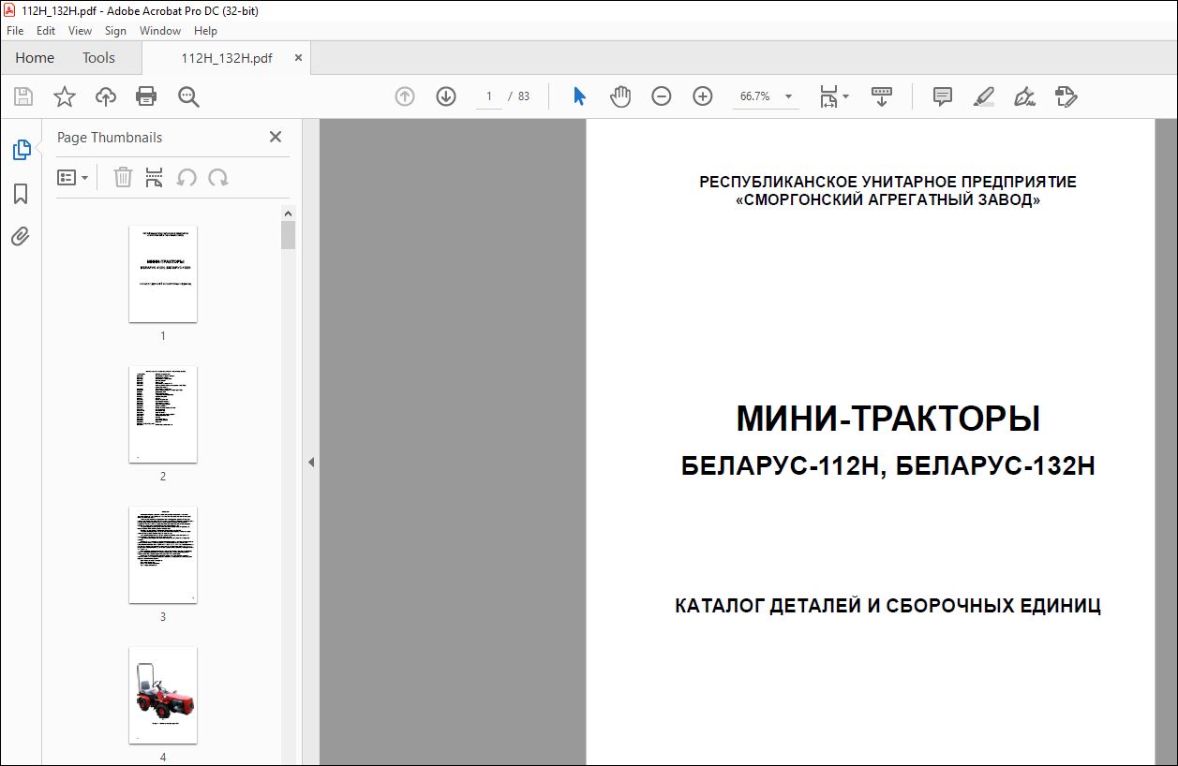The height and width of the screenshot is (766, 1178).
Task: Click the КАТАЛОГ ДЕТАЛЕЙ И СБОРОЧНЫХ ЕДИНИЦ text
Action: (x=888, y=606)
